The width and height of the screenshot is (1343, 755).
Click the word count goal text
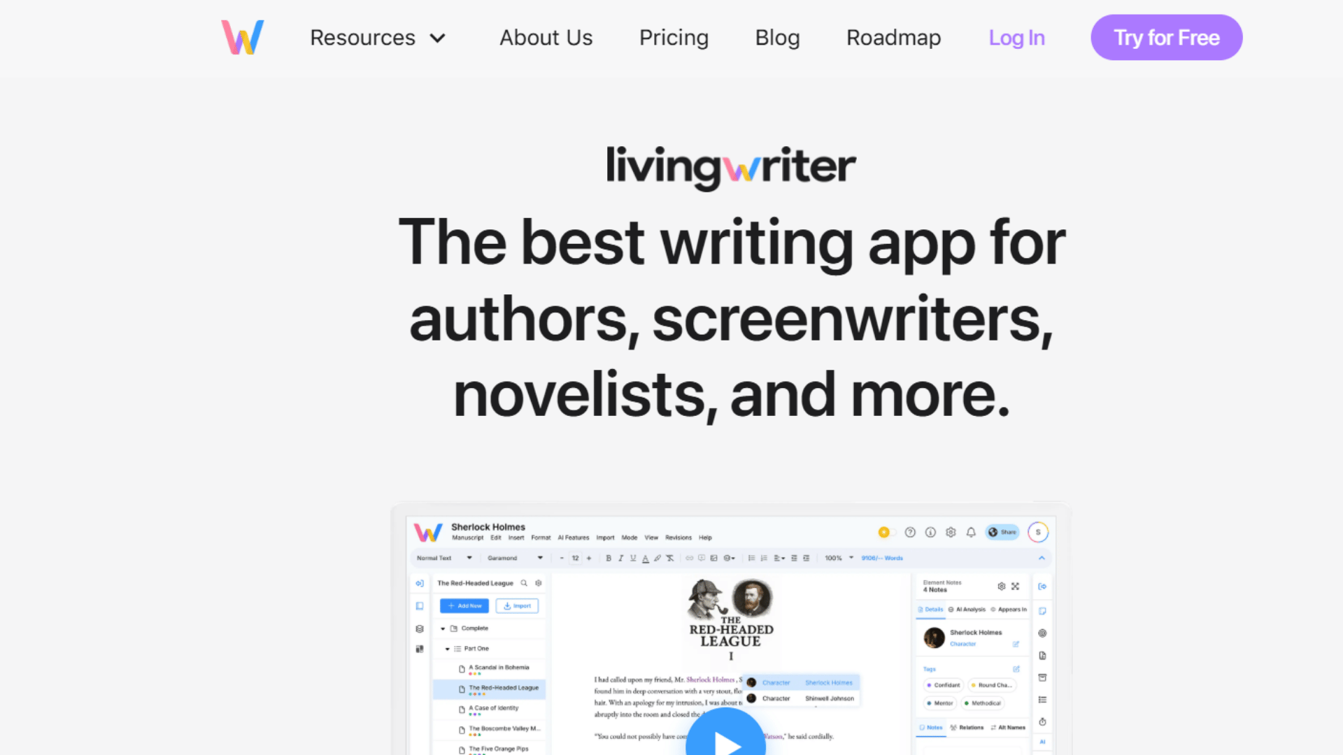point(882,558)
